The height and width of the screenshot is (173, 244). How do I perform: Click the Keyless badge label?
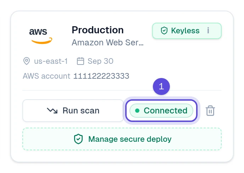tap(185, 30)
